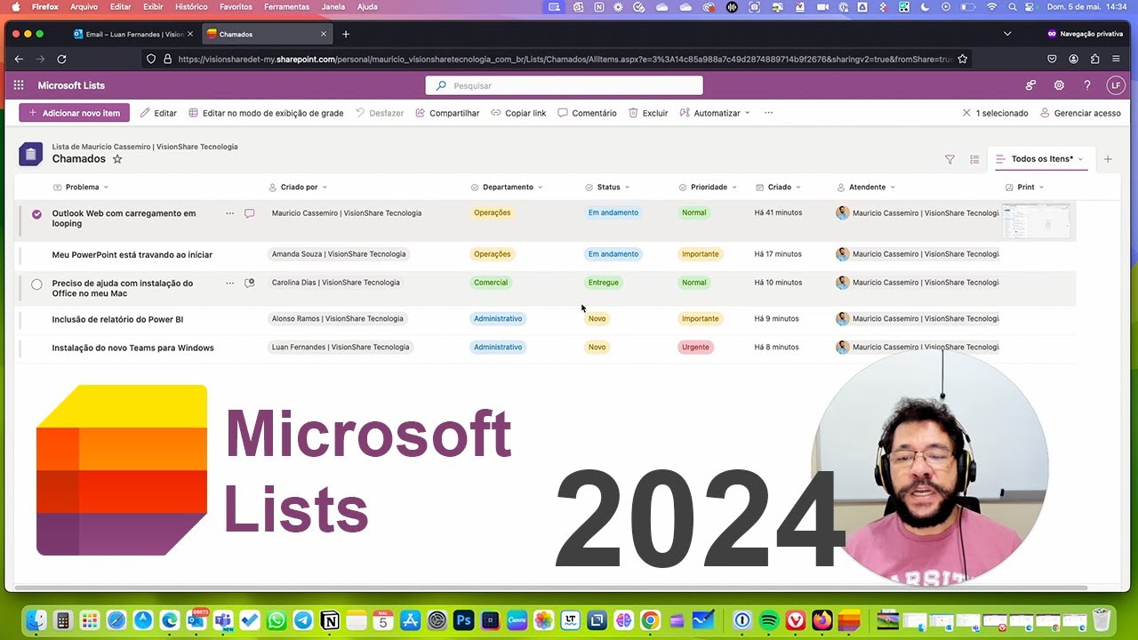Open the Criado por column menu
This screenshot has width=1138, height=640.
click(298, 188)
